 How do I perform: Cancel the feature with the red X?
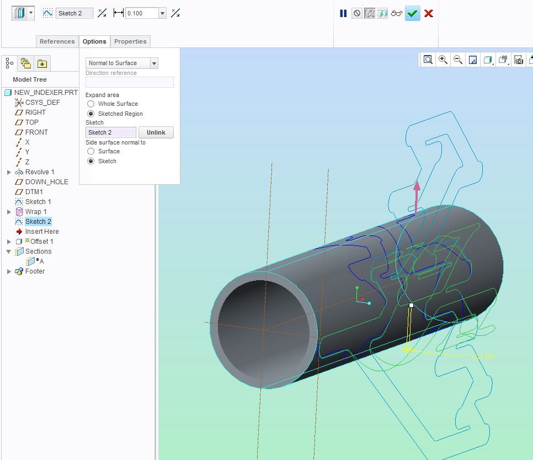tap(429, 13)
